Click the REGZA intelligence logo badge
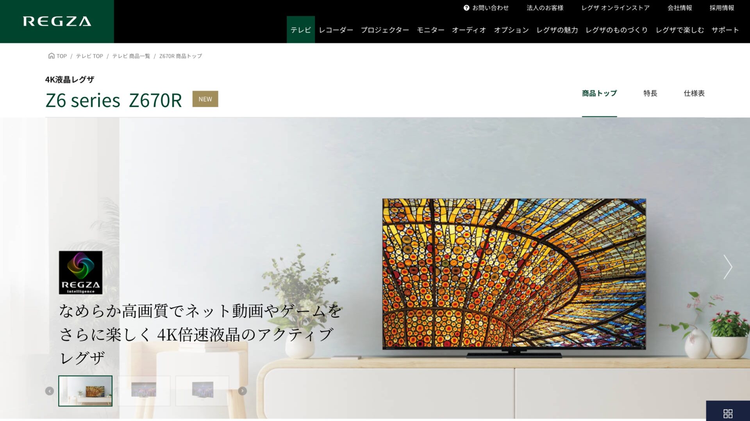Screen dimensions: 750x421 pyautogui.click(x=81, y=272)
